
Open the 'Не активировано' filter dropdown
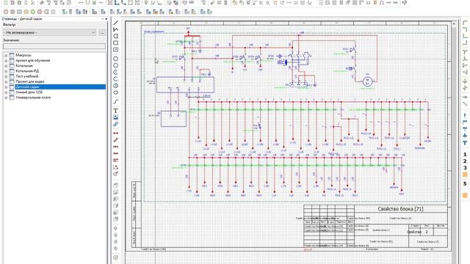(x=50, y=32)
